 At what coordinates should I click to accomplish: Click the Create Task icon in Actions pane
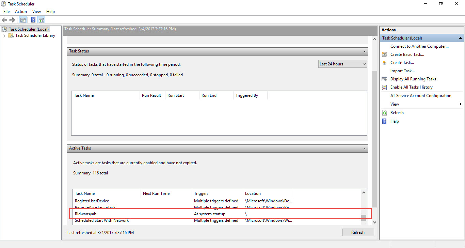384,63
